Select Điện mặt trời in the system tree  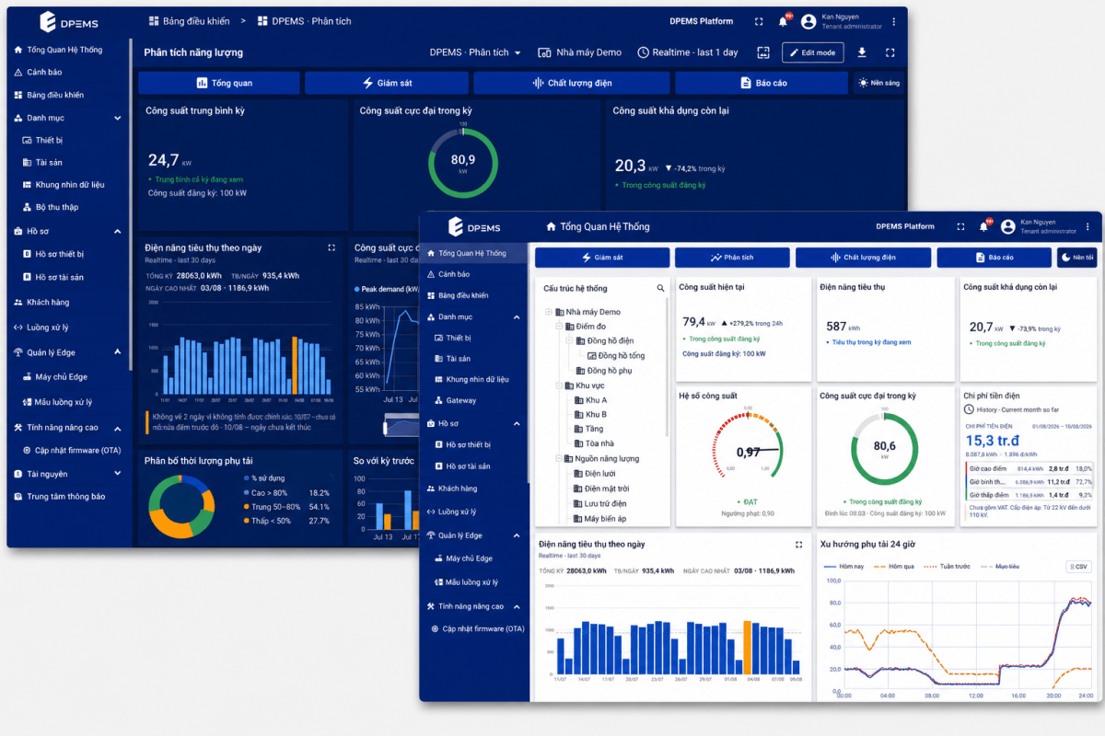pos(606,489)
